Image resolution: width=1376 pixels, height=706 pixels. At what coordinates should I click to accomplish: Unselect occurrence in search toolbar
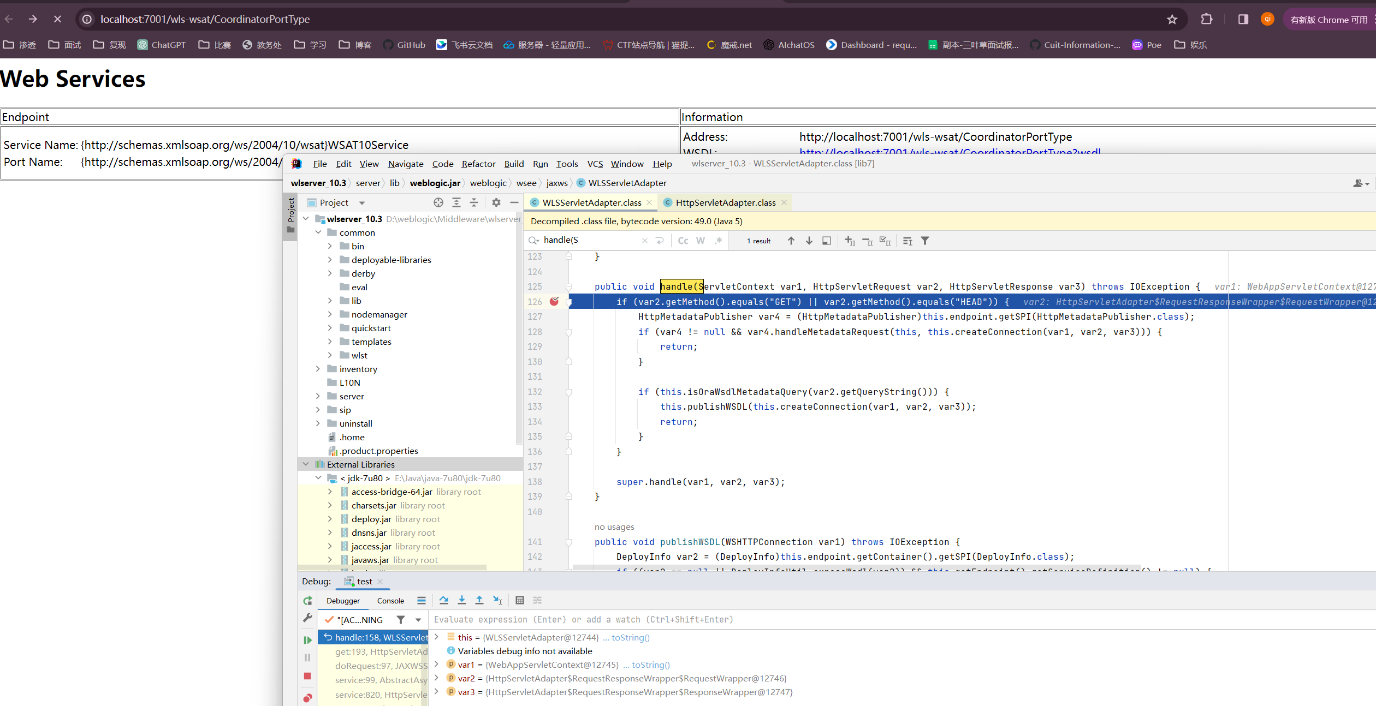868,241
